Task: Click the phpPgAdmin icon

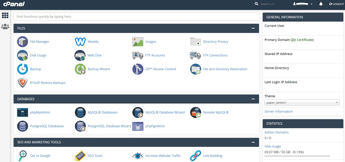Action: click(x=138, y=126)
